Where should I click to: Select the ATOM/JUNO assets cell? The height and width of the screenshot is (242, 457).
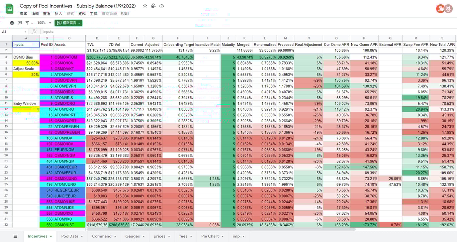pyautogui.click(x=69, y=184)
